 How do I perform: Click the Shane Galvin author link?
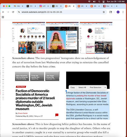coord(23,113)
